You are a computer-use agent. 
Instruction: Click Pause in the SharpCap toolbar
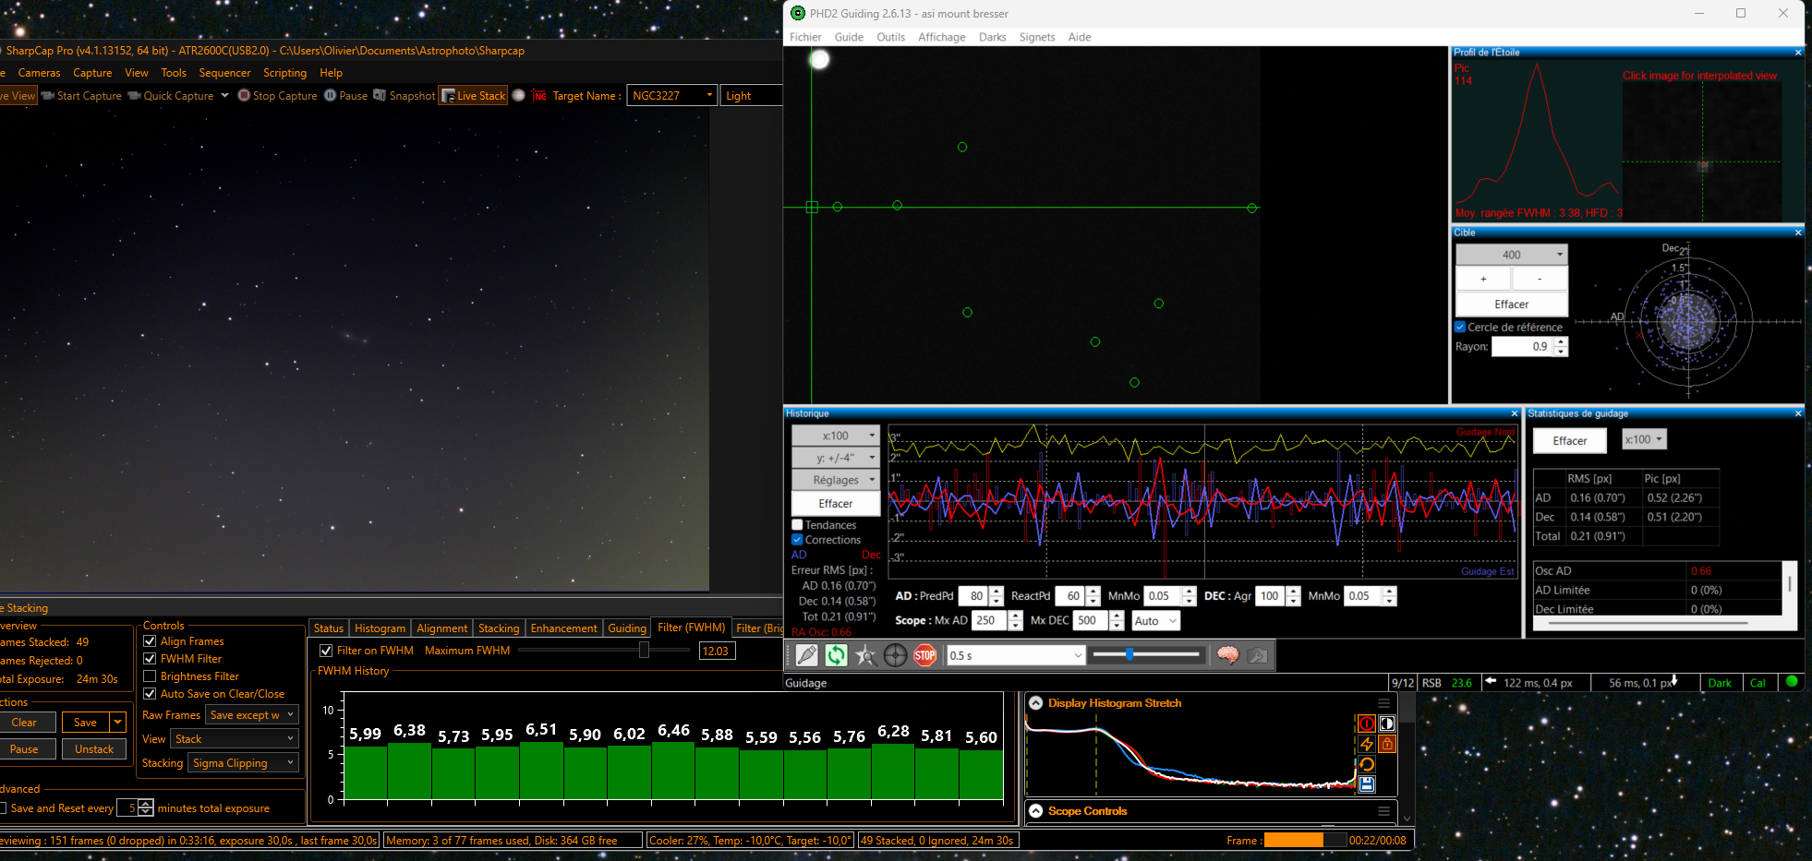point(345,95)
